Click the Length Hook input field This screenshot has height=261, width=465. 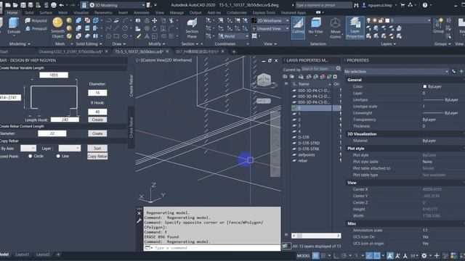coord(65,120)
